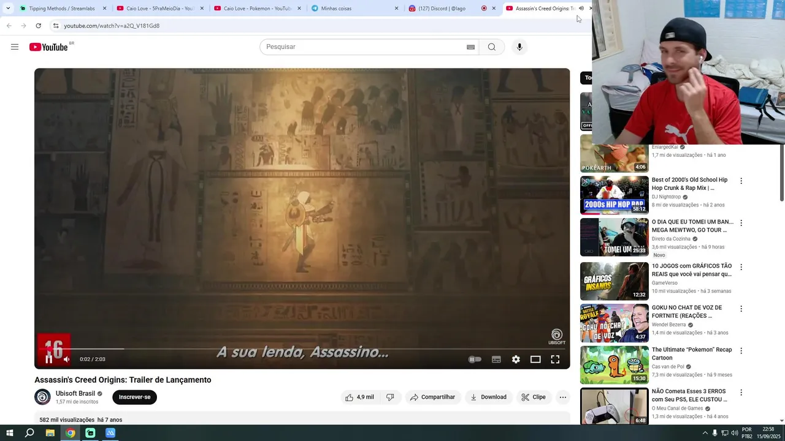Open Best of 2000's Old School Hip Hop thumbnail

pyautogui.click(x=614, y=195)
